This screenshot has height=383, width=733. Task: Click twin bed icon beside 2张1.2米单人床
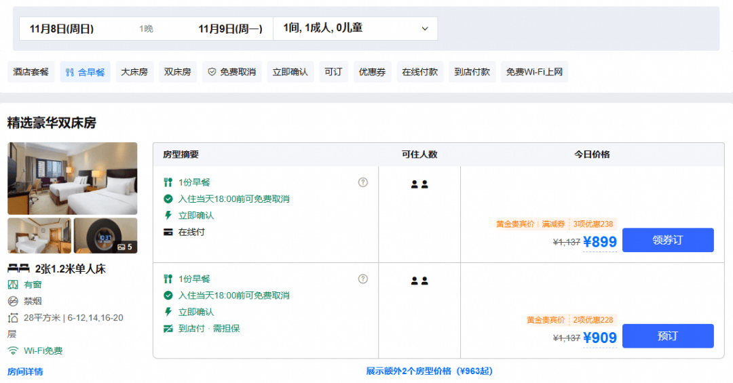click(x=19, y=268)
